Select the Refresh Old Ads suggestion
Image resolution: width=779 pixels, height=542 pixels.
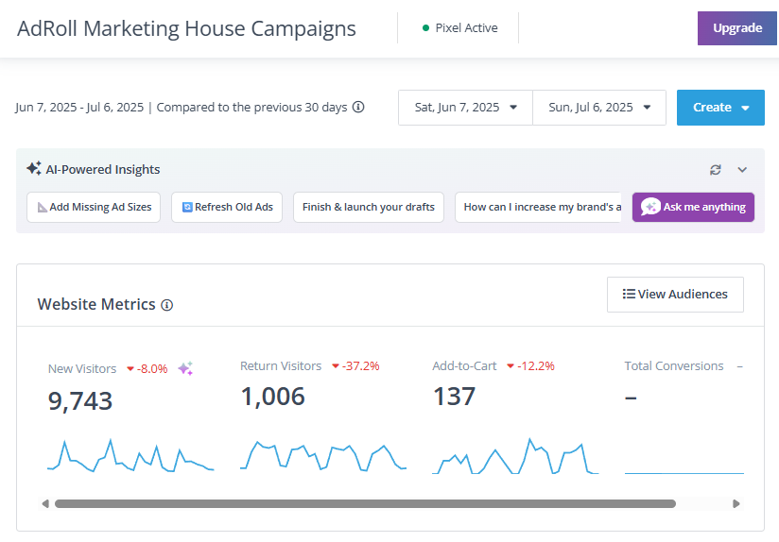click(x=227, y=207)
